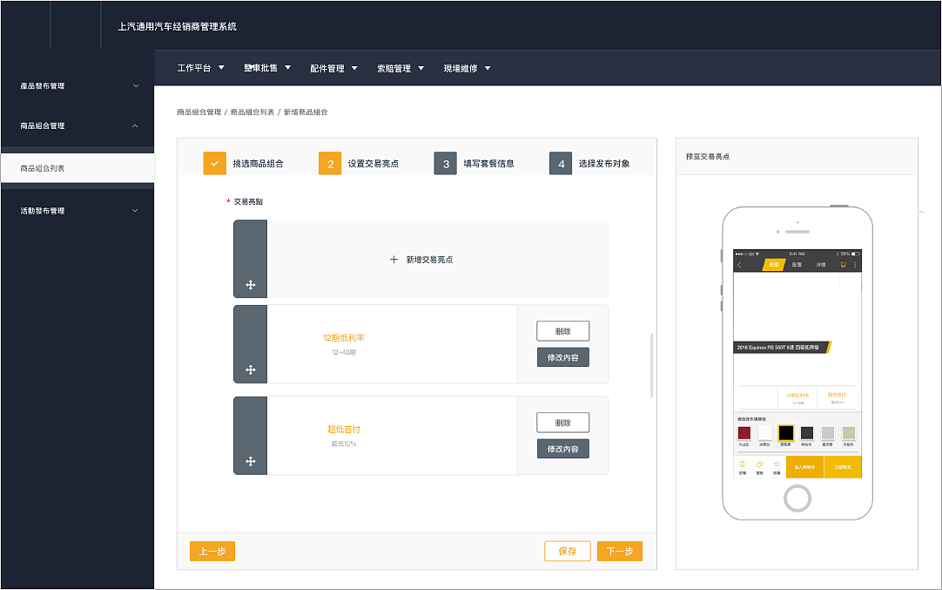Tap the 详情 tab in the phone preview
Image resolution: width=942 pixels, height=590 pixels.
pyautogui.click(x=821, y=265)
